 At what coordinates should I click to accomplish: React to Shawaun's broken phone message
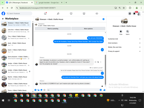point(95,62)
